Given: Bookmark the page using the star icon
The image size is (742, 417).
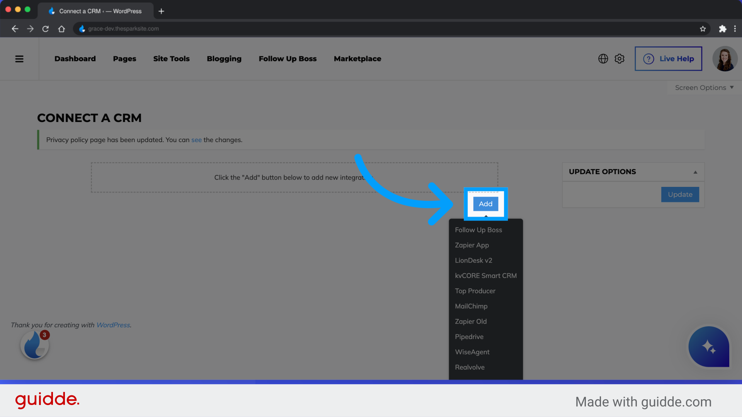Looking at the screenshot, I should tap(703, 29).
